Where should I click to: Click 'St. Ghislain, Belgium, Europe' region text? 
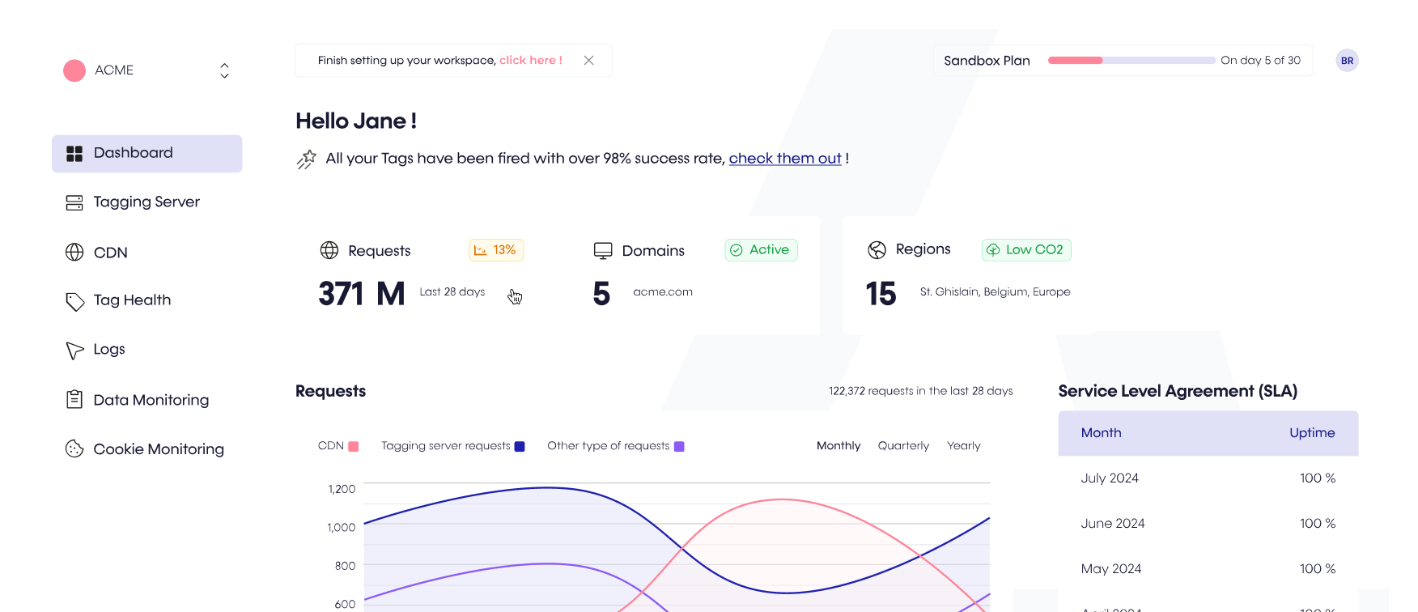[995, 292]
